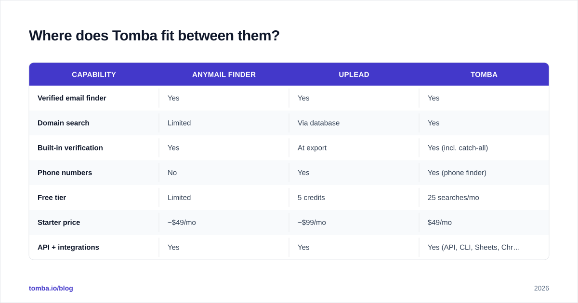Click the truncated 'Yes (API, CLI, Sheets' cell

click(x=474, y=247)
